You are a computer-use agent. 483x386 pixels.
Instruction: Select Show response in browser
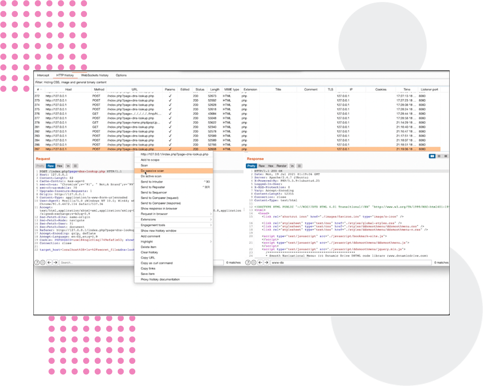pyautogui.click(x=174, y=208)
